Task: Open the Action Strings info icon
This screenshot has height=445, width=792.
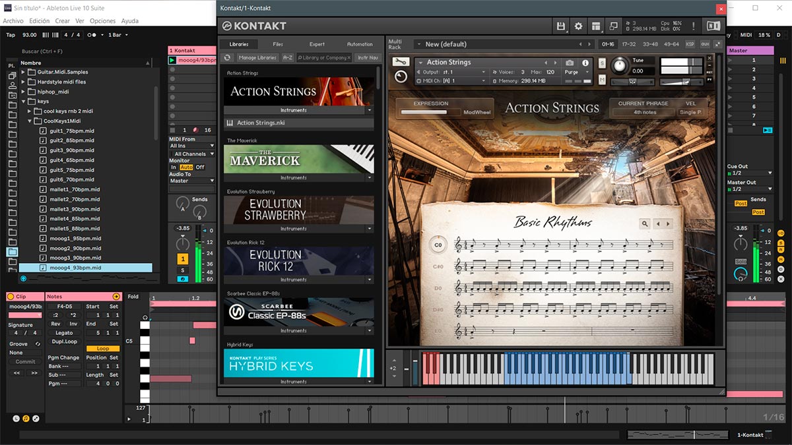Action: tap(585, 63)
